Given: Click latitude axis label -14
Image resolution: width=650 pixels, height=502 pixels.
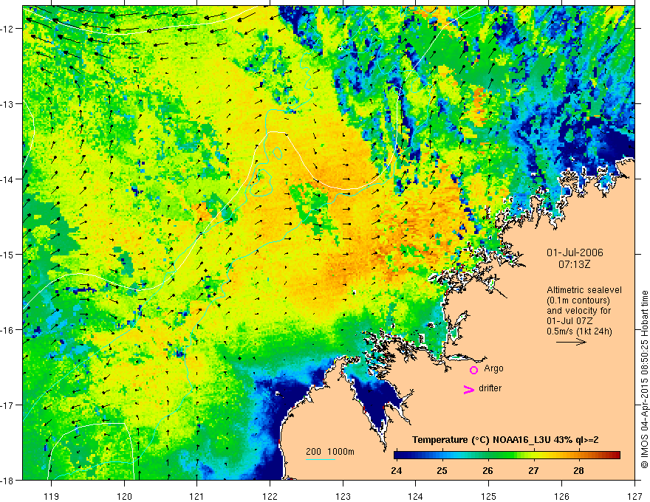Looking at the screenshot, I should [7, 179].
